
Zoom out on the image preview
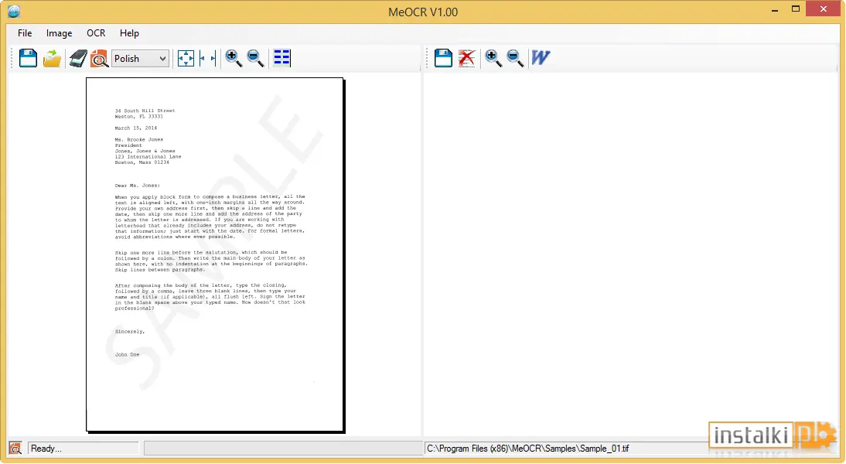[255, 58]
